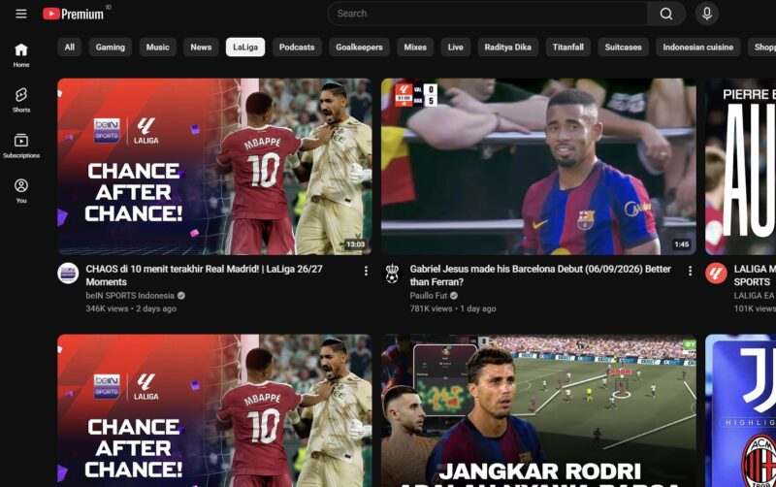Click the YouTube Premium logo
Image resolution: width=776 pixels, height=487 pixels.
(x=74, y=14)
